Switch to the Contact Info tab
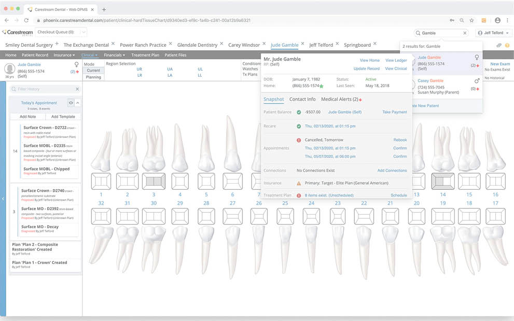 302,99
